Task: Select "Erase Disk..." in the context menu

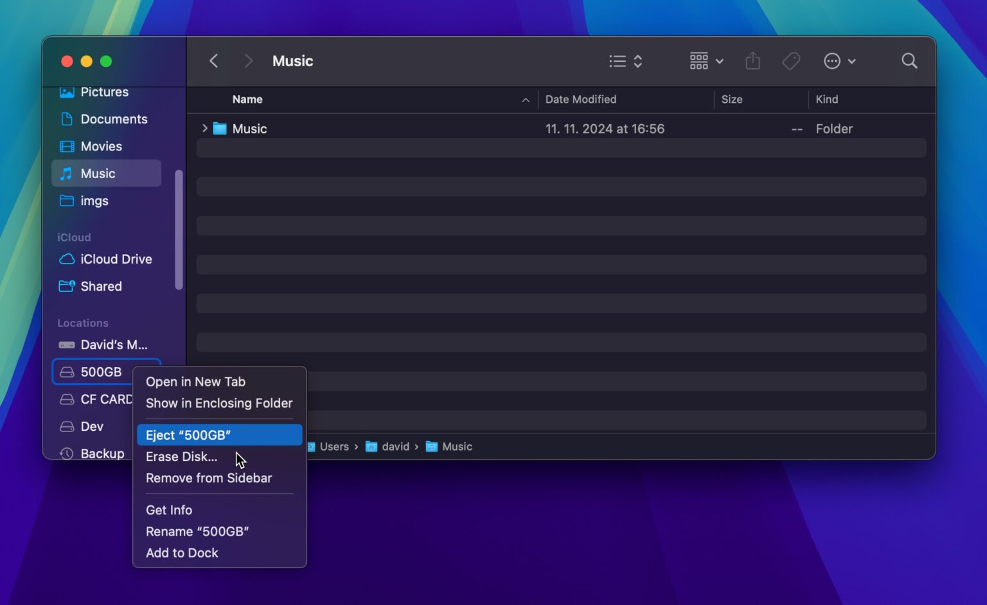Action: (x=182, y=456)
